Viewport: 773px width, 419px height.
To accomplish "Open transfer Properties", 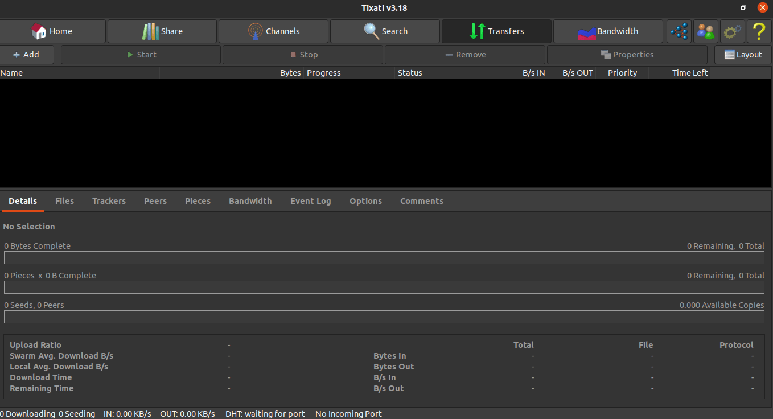I will point(627,55).
